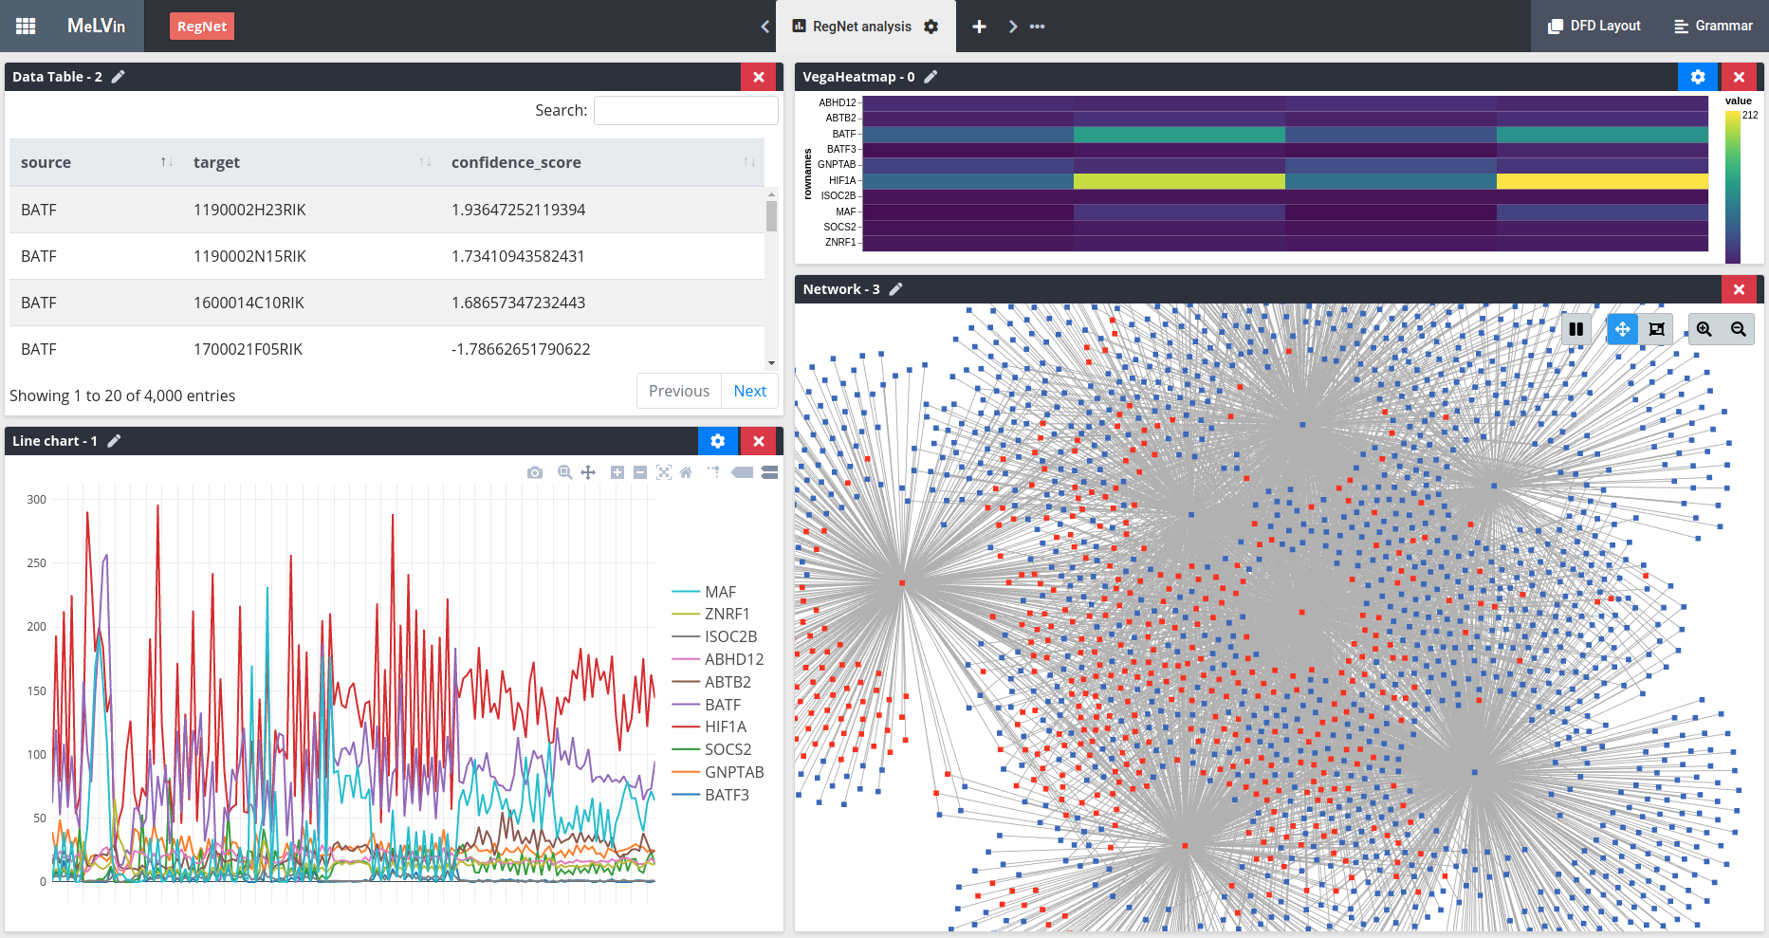Click the table Search input field
1769x938 pixels.
tap(685, 110)
